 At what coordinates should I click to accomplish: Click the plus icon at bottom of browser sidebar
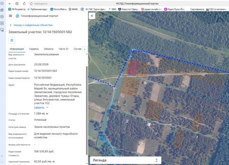[2, 156]
